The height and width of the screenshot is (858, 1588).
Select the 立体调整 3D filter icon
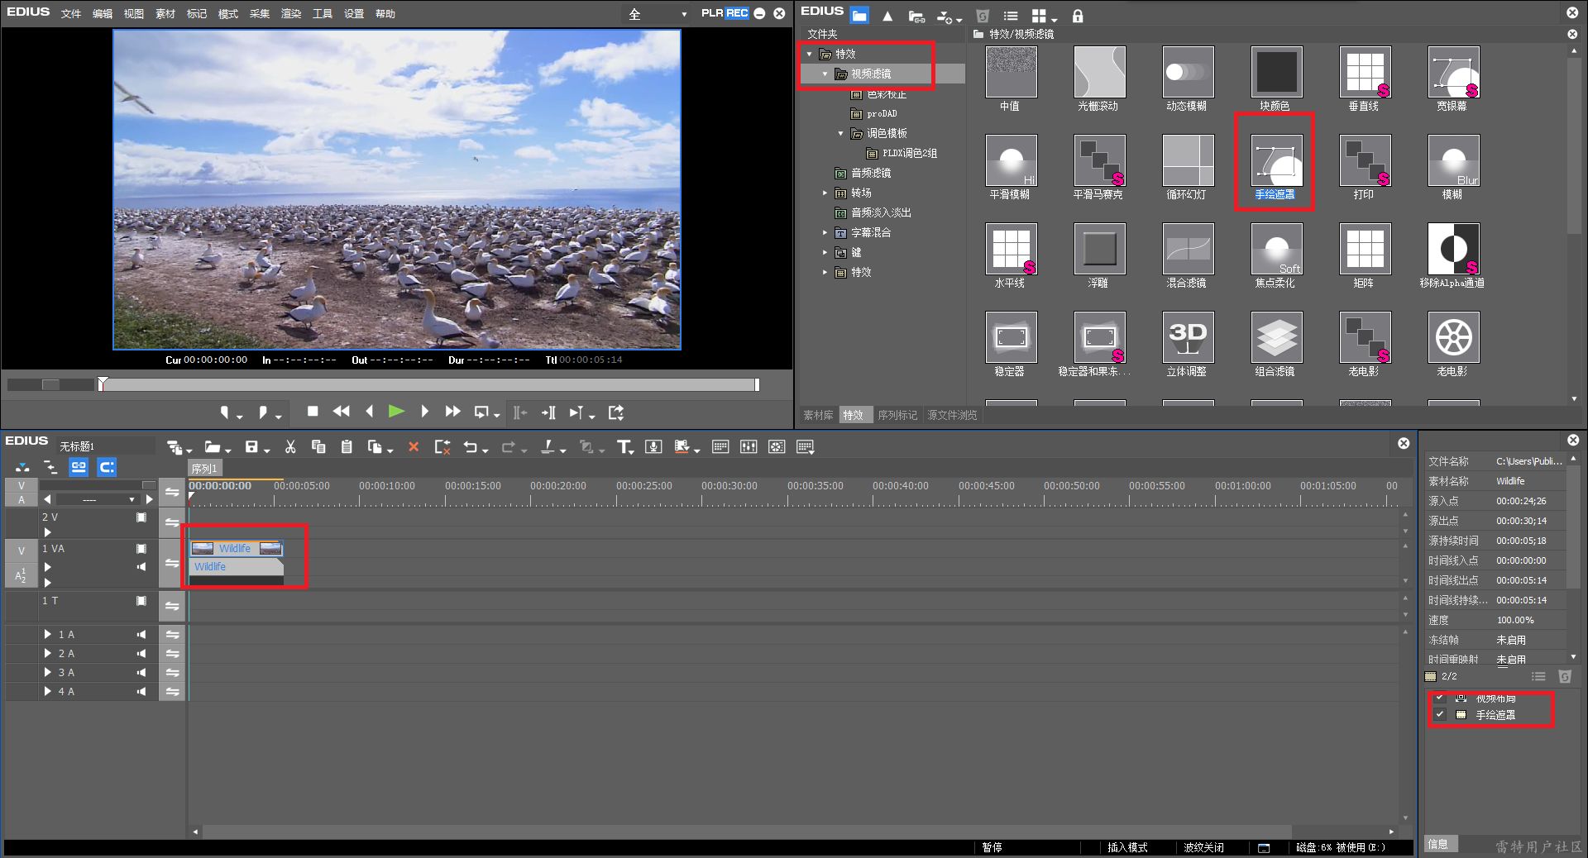click(1187, 338)
